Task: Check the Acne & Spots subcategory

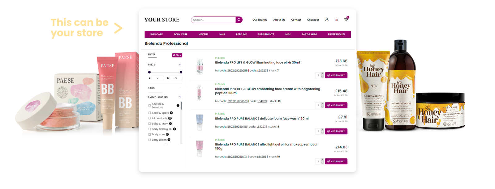Action: click(150, 113)
